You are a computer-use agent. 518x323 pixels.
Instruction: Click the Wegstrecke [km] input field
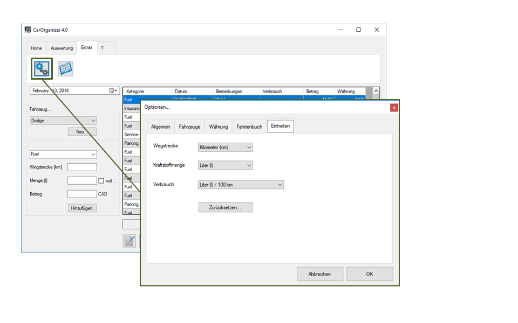click(x=82, y=167)
